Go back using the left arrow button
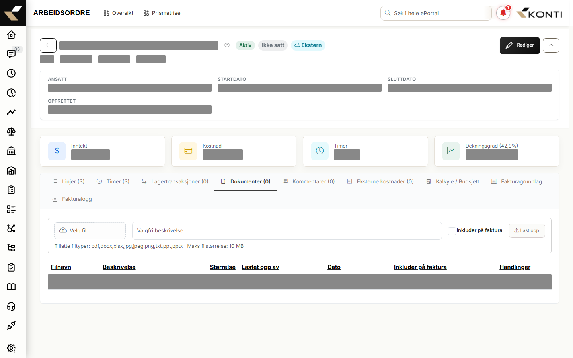573x358 pixels. [x=48, y=45]
